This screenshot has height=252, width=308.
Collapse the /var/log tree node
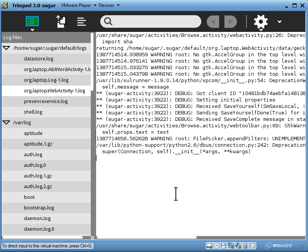pyautogui.click(x=6, y=123)
